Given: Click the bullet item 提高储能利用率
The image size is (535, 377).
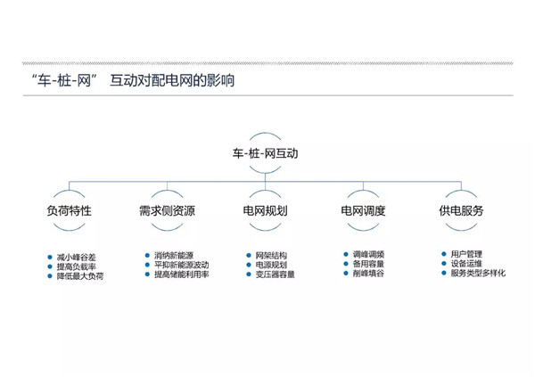Looking at the screenshot, I should coord(182,275).
